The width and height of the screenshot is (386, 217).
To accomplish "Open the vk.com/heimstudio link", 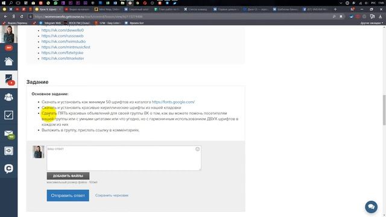I will [x=63, y=42].
